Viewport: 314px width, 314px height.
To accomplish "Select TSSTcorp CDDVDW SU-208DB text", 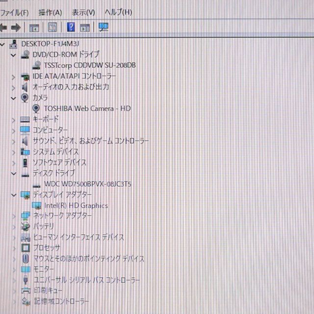I will pyautogui.click(x=90, y=65).
